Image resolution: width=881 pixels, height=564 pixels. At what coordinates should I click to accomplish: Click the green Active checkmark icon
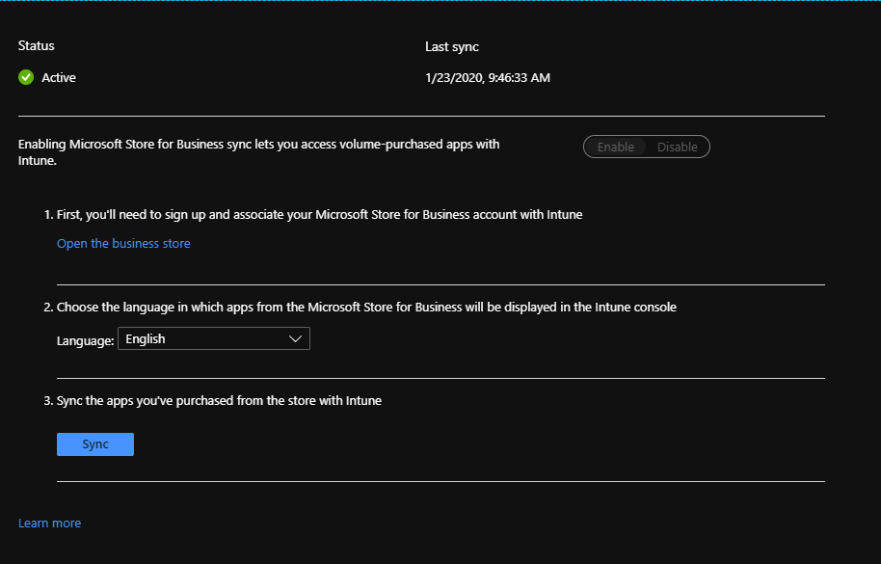pyautogui.click(x=26, y=77)
